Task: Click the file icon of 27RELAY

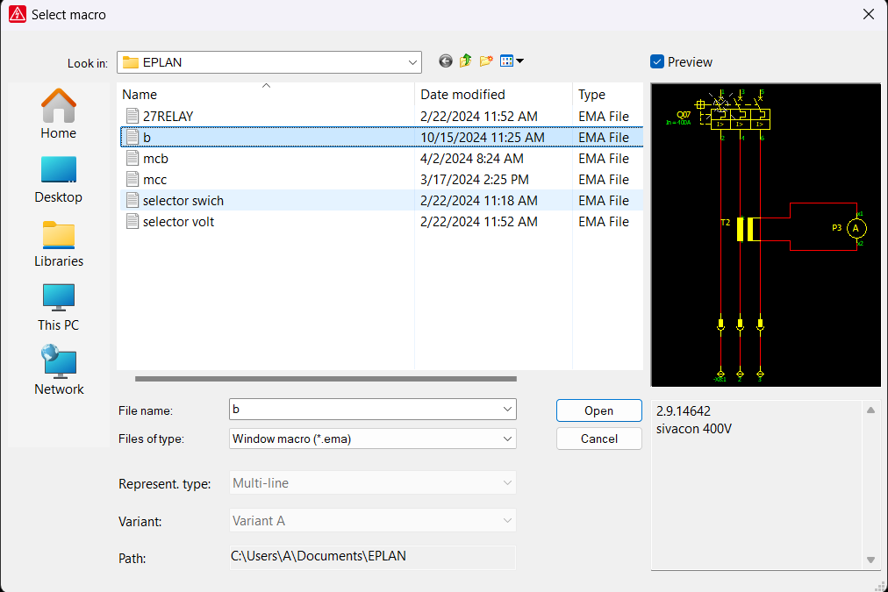Action: [132, 116]
